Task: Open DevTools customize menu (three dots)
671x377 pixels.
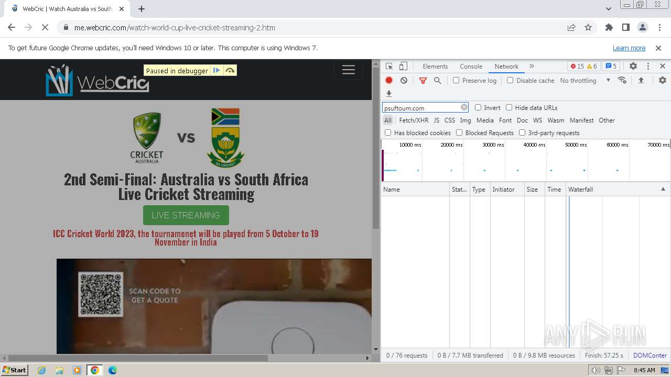Action: click(x=648, y=66)
